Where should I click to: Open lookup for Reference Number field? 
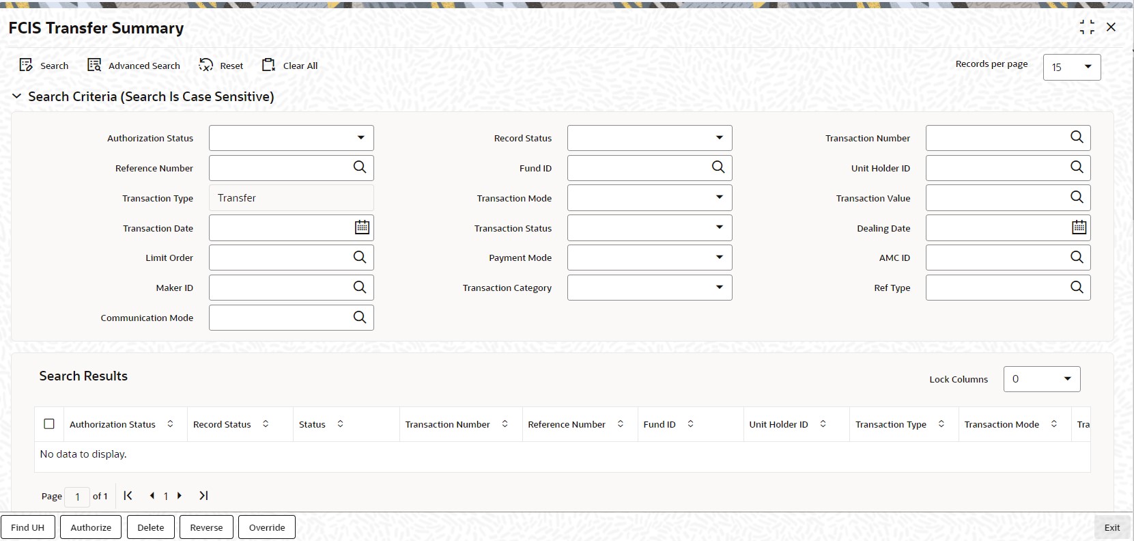coord(360,167)
